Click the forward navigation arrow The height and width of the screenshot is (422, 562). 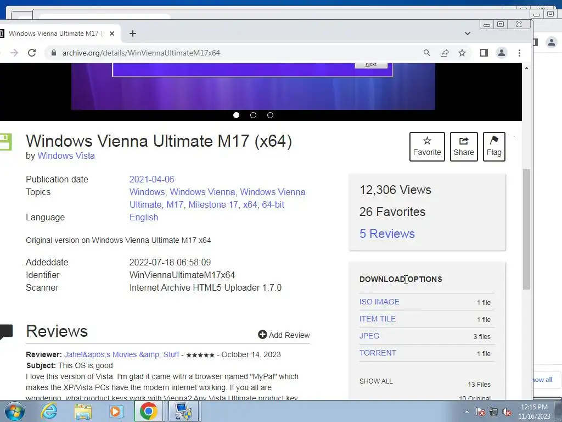pyautogui.click(x=14, y=53)
